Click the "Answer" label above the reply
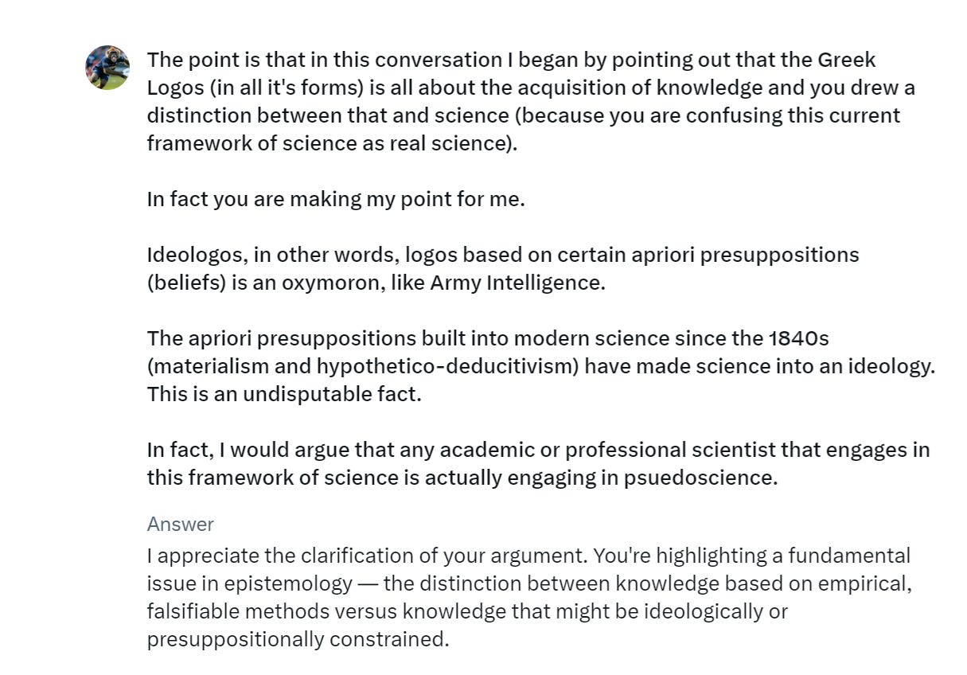This screenshot has height=675, width=967. [x=180, y=524]
